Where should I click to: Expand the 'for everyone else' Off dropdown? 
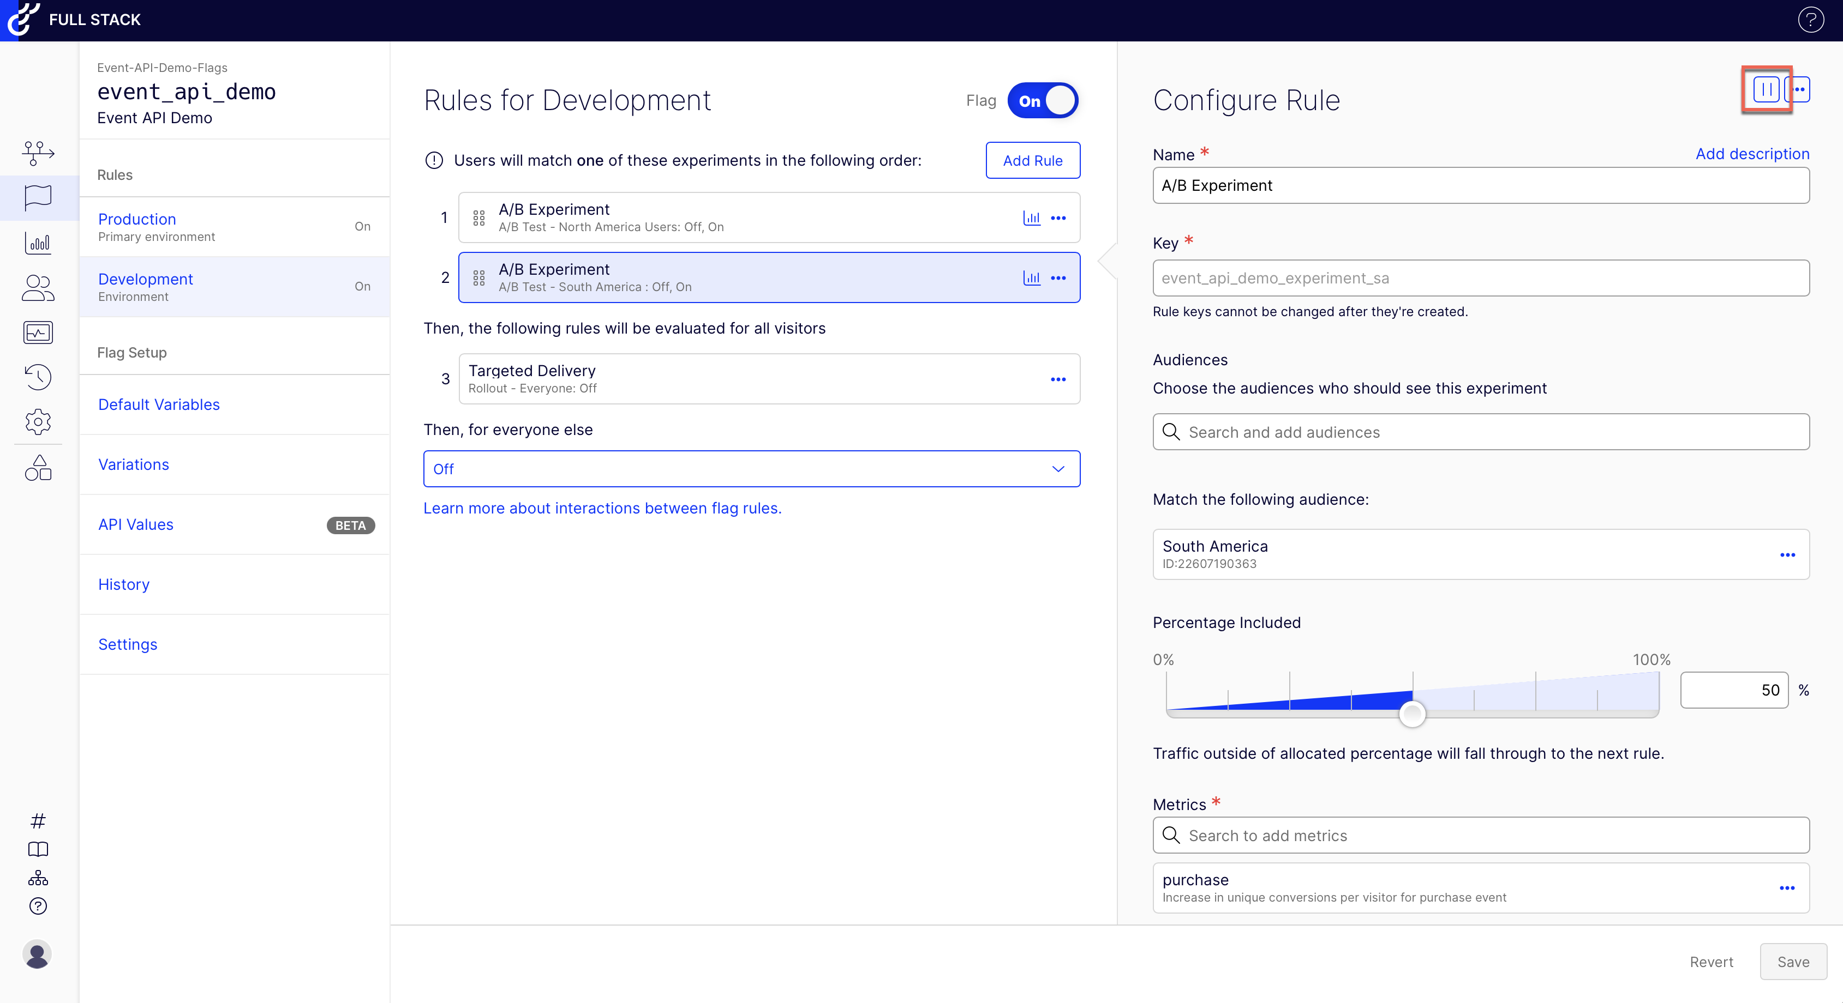coord(751,469)
